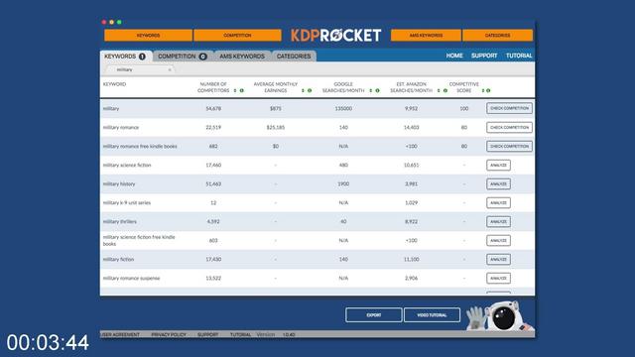Click the 11,100 Amazon searches value
This screenshot has height=357, width=635.
[x=411, y=260]
